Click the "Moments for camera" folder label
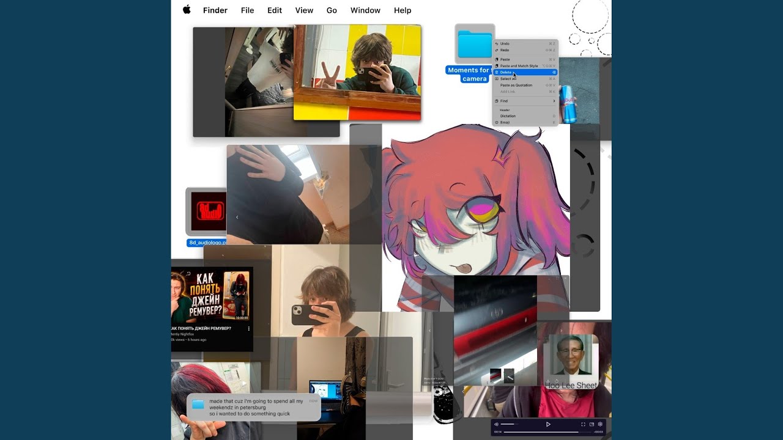This screenshot has height=440, width=783. click(469, 74)
